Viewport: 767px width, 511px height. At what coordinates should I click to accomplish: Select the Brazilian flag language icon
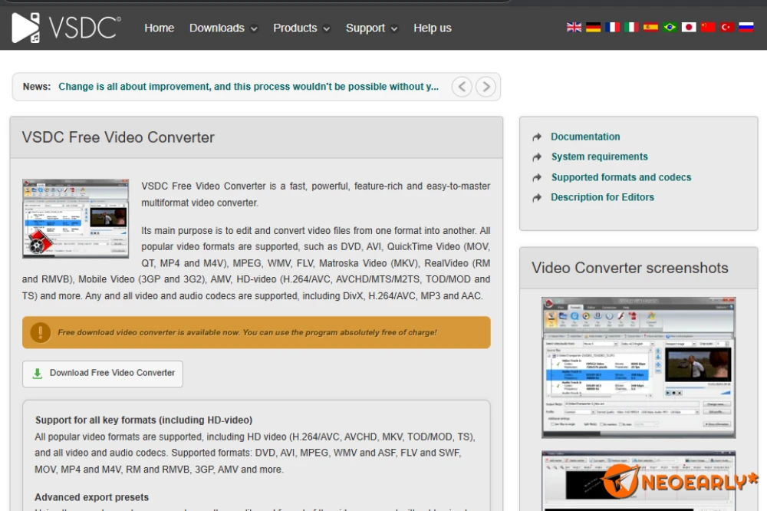670,28
